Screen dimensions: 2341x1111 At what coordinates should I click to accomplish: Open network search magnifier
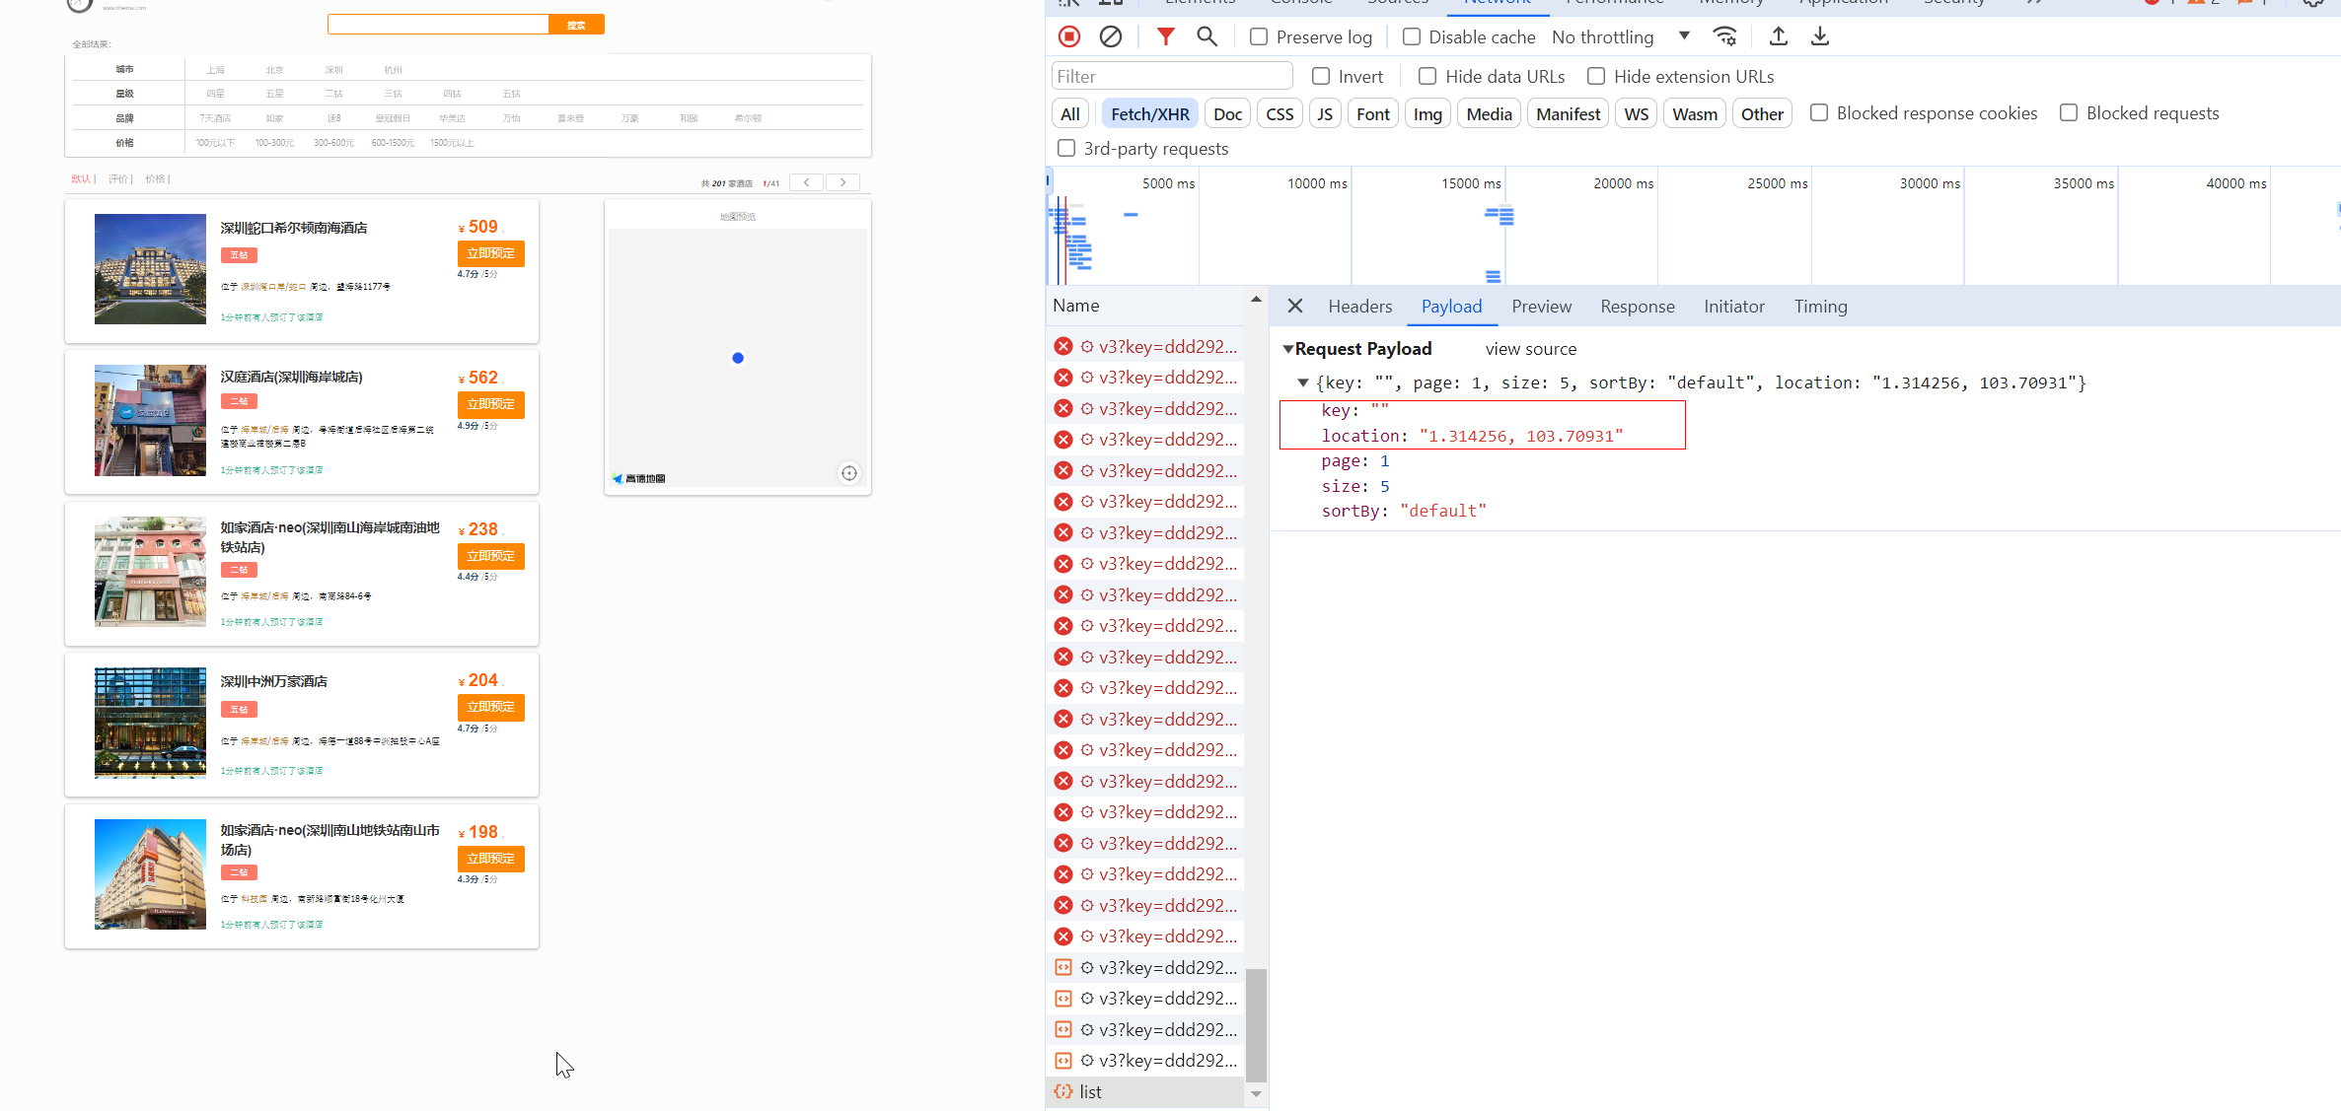tap(1207, 36)
